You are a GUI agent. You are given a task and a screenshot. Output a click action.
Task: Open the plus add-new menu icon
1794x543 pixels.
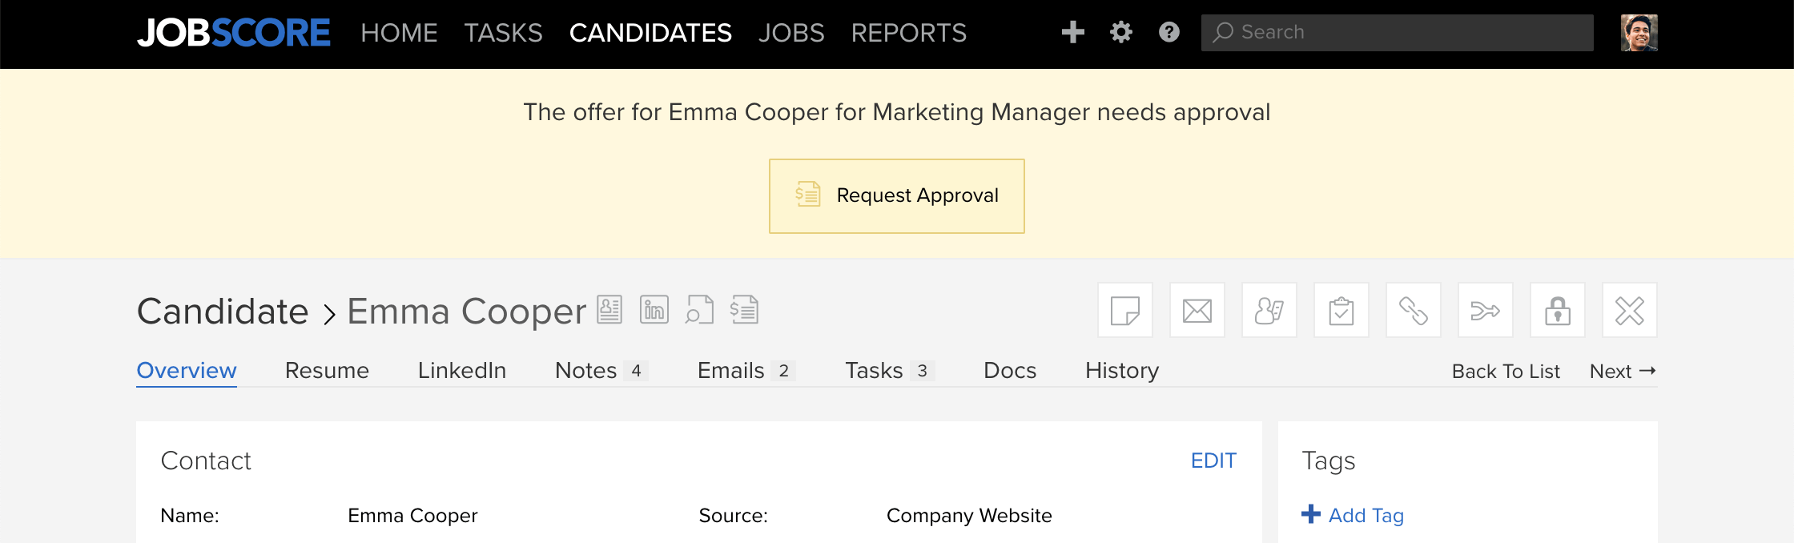click(1072, 32)
